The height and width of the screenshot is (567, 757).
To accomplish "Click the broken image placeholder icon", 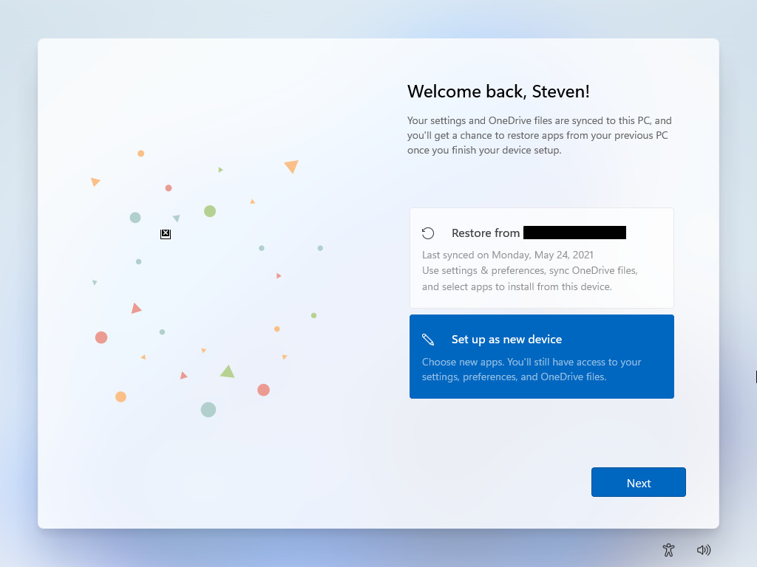I will pyautogui.click(x=166, y=234).
